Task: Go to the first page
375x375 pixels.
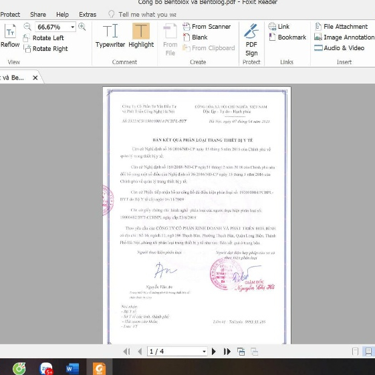Action: (127, 352)
